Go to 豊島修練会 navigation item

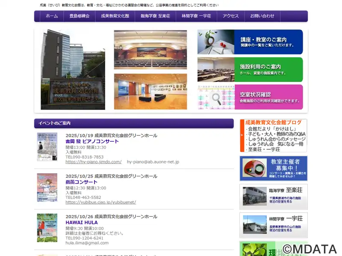tap(80, 16)
